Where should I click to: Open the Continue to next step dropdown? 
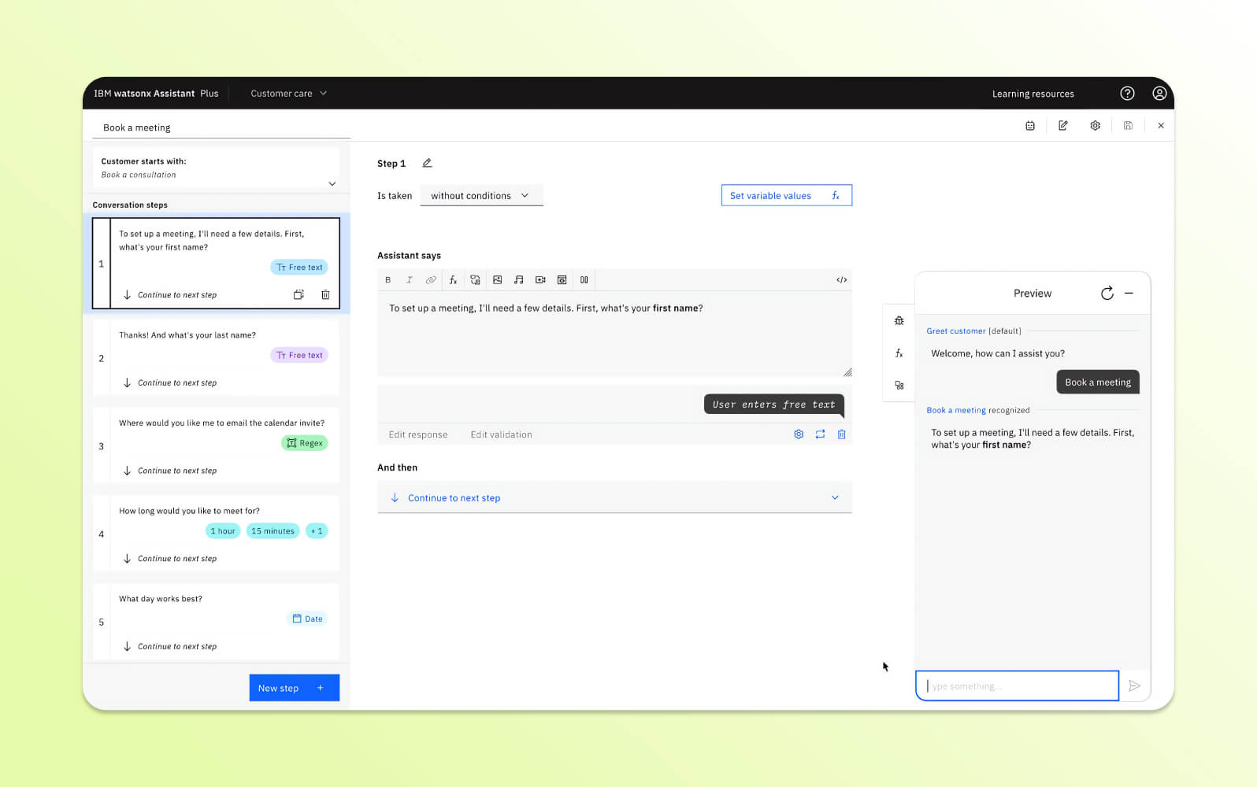(x=614, y=497)
